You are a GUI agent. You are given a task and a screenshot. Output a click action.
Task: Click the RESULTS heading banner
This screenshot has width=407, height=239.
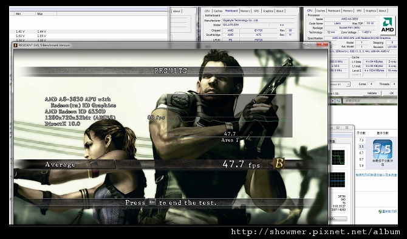(x=171, y=71)
